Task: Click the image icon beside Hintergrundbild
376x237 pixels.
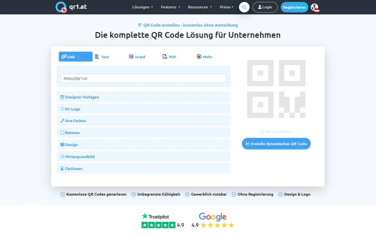Action: click(62, 156)
